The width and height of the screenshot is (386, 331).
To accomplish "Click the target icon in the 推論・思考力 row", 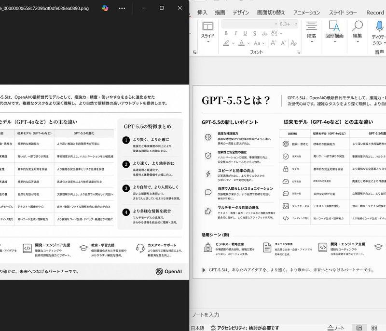I will coord(286,144).
